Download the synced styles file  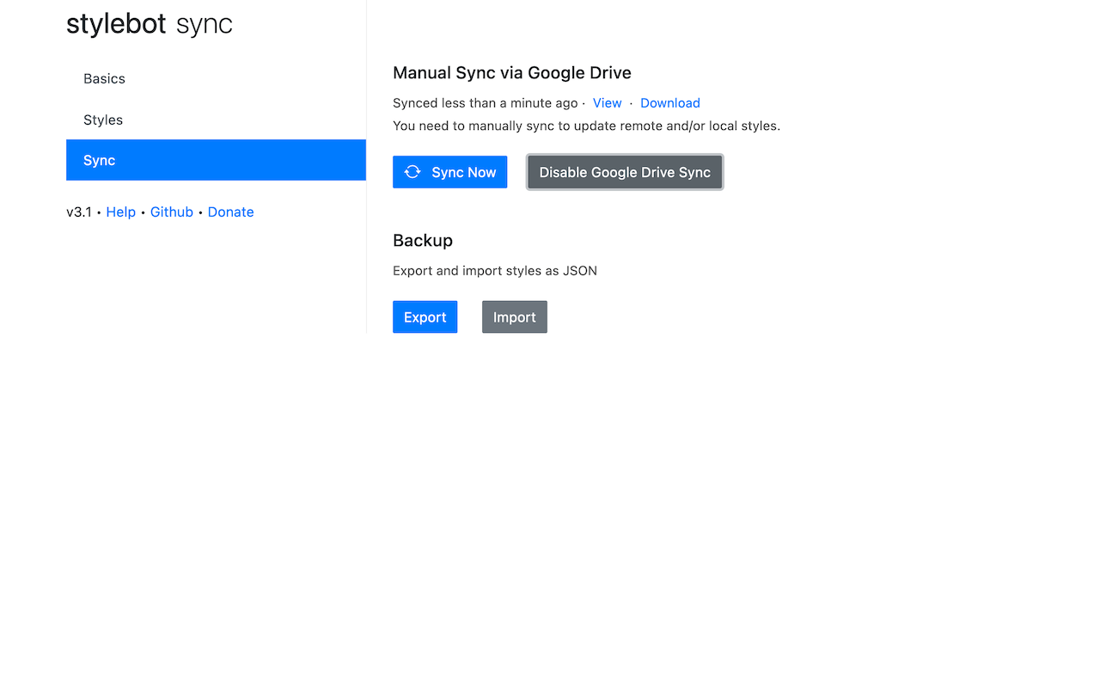click(x=669, y=103)
